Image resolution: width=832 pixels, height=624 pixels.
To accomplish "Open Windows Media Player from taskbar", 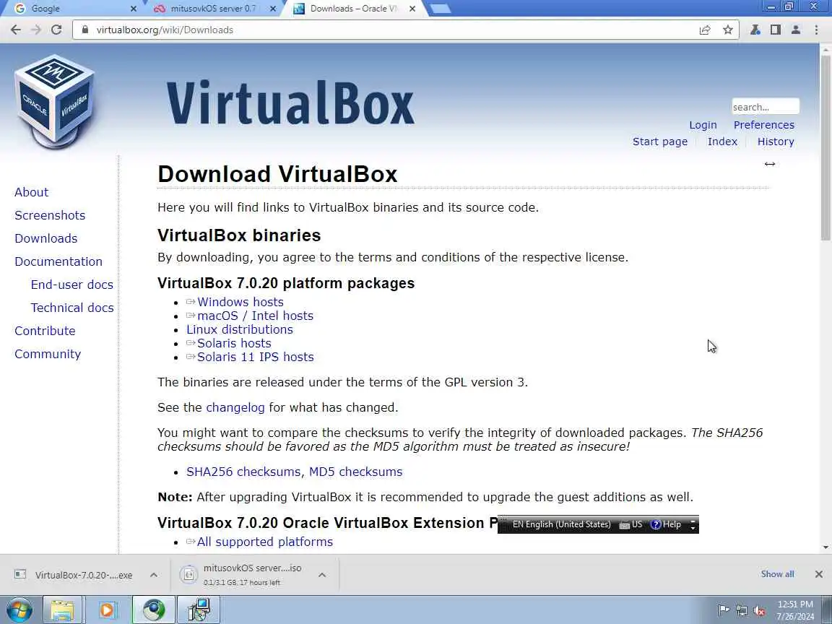I will click(107, 610).
